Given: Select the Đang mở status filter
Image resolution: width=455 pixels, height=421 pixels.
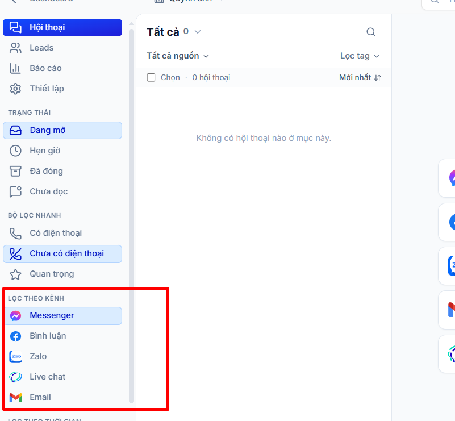Looking at the screenshot, I should 62,130.
